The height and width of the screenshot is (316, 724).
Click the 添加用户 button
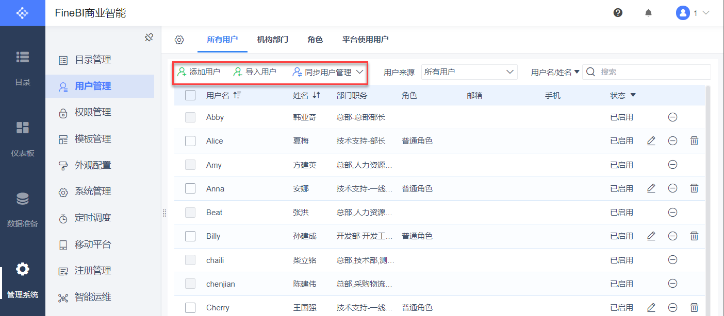click(199, 72)
